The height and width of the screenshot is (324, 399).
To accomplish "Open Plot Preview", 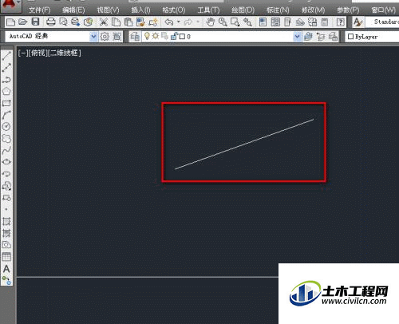I will point(63,22).
